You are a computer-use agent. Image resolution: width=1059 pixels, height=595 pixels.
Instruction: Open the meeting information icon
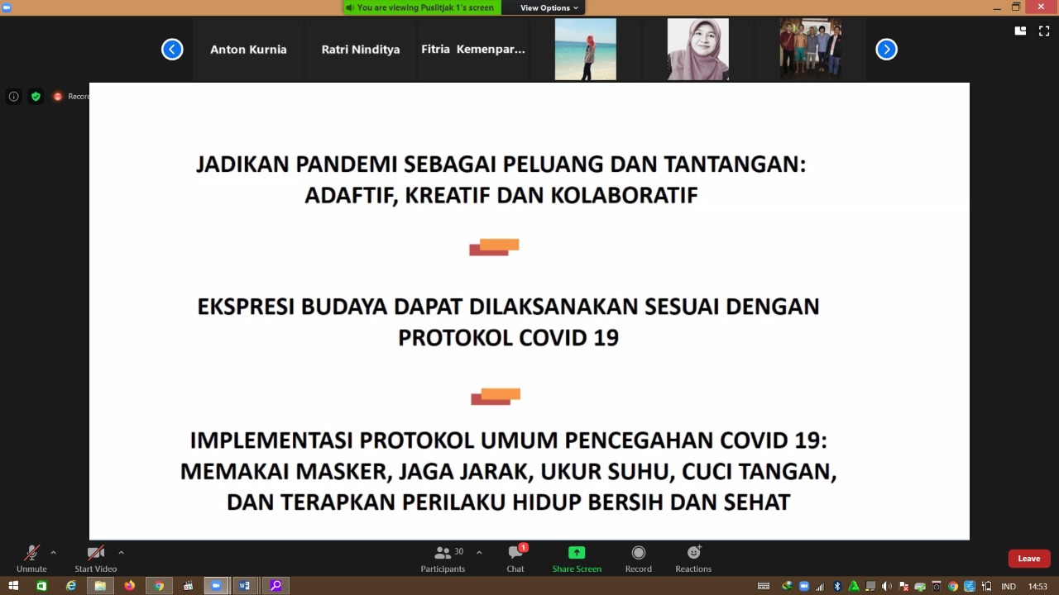[x=13, y=97]
